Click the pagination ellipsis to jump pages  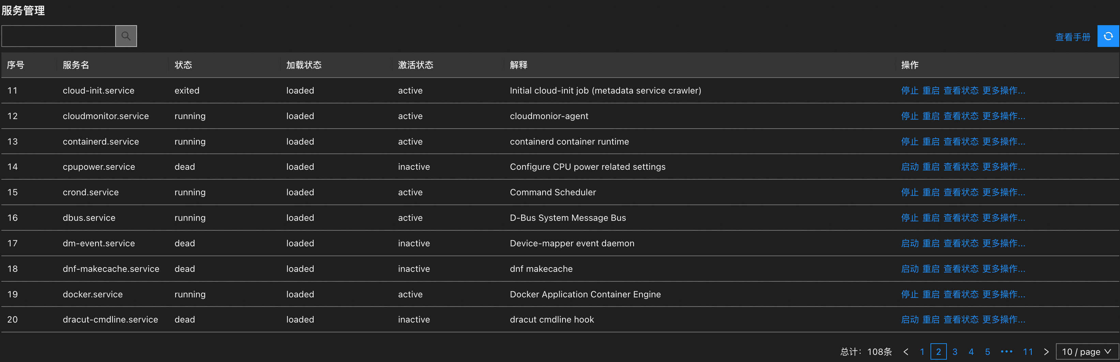[1007, 351]
